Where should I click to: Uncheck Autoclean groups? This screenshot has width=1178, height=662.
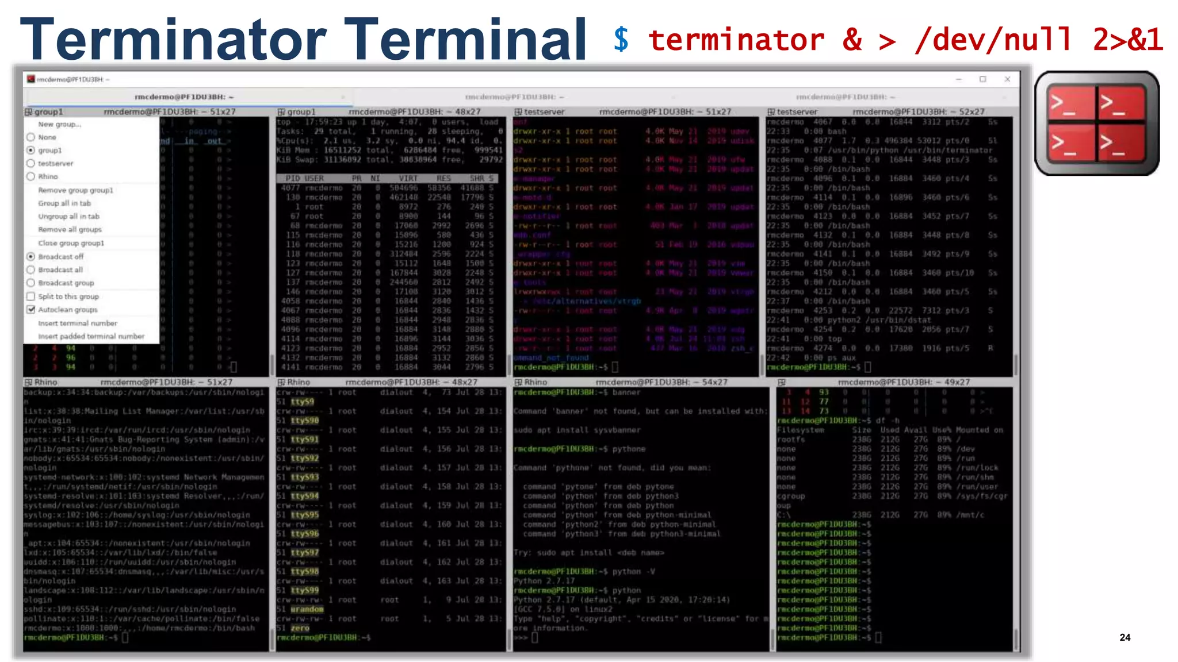(31, 310)
